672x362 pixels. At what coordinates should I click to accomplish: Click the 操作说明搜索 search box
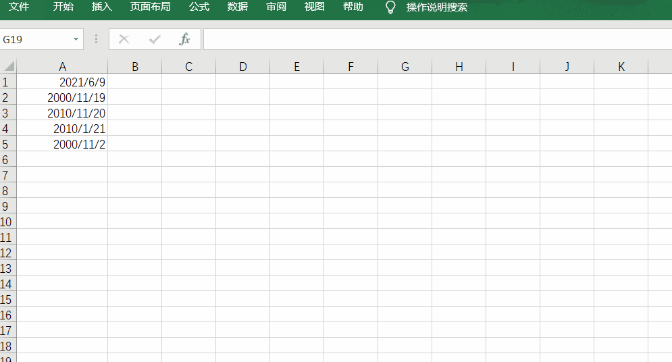point(437,7)
